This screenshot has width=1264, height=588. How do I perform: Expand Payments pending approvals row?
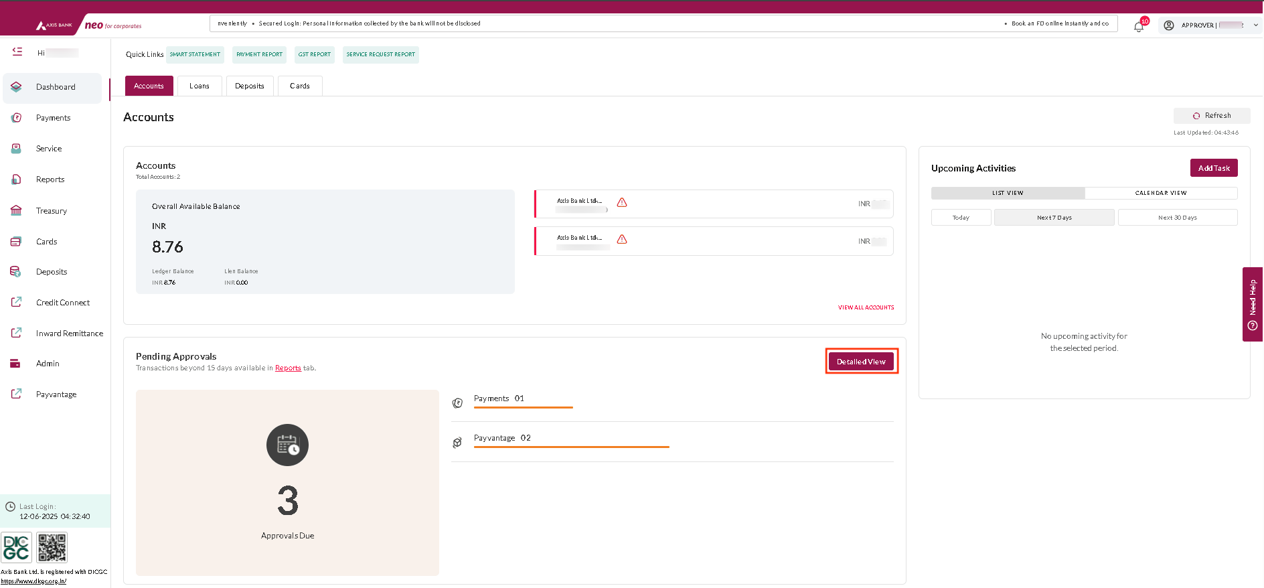point(499,398)
